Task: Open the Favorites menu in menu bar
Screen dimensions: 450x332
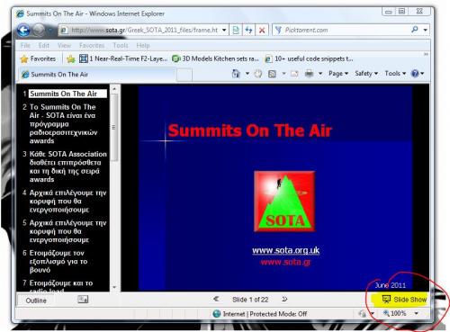Action: (x=92, y=46)
